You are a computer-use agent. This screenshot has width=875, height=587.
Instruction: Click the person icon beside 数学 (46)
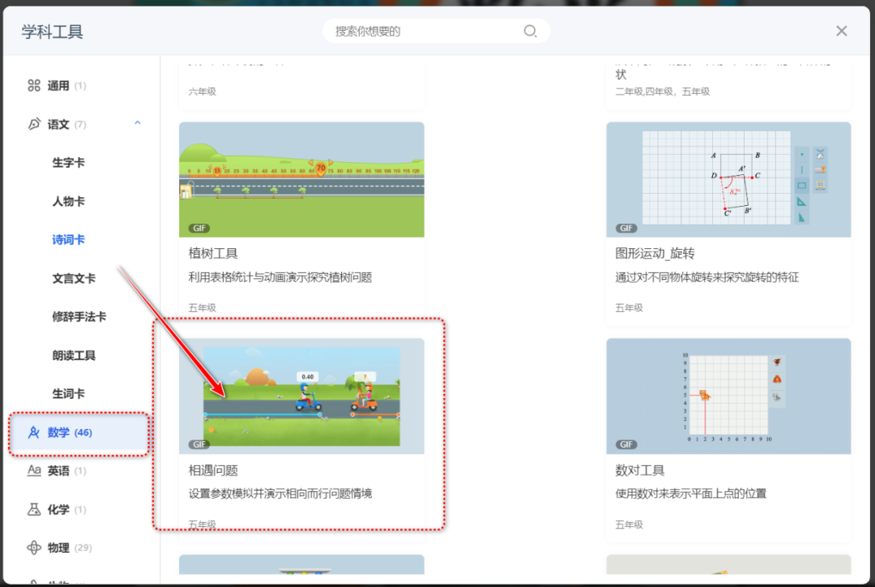tap(34, 432)
